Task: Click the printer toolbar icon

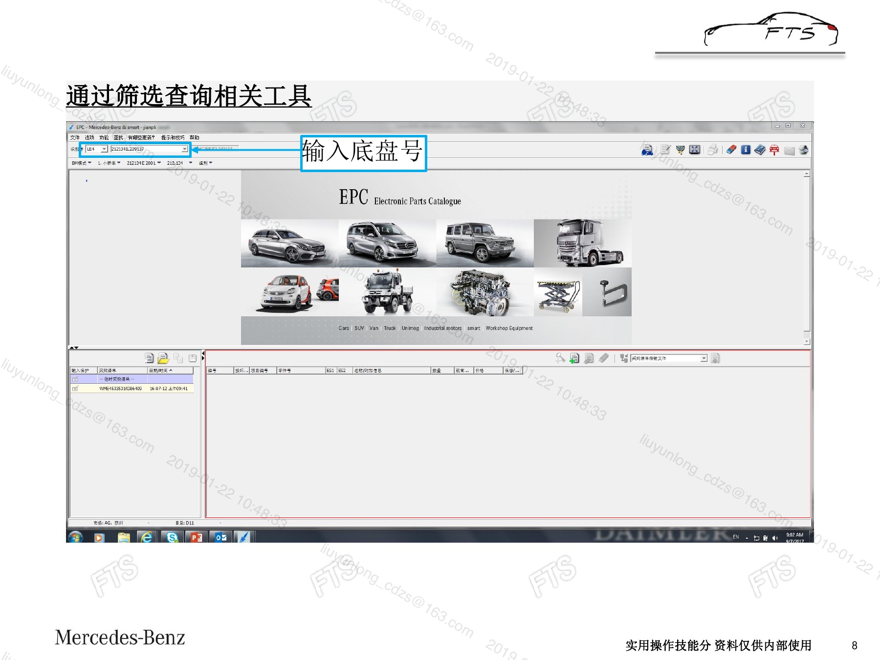Action: click(x=713, y=150)
